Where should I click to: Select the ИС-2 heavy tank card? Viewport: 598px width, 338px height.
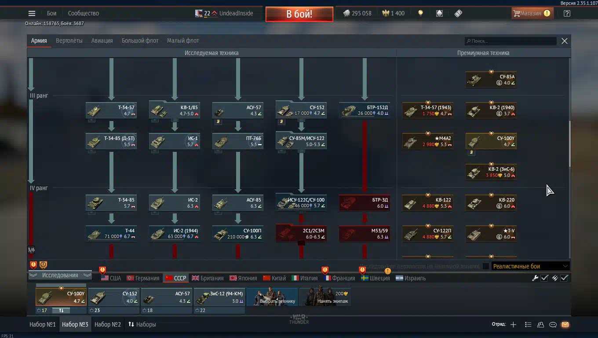175,203
